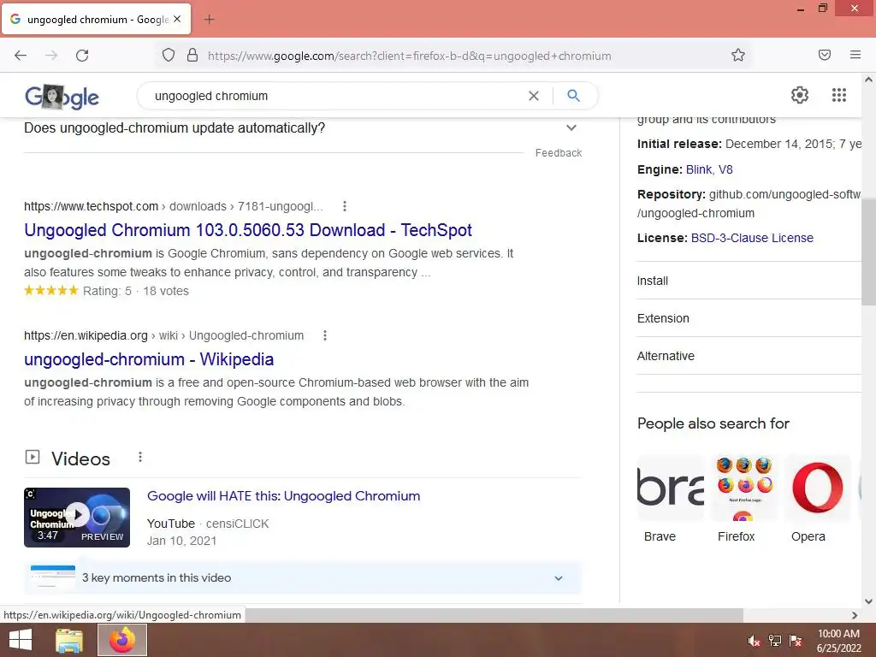Open File Explorer from the taskbar

[69, 640]
